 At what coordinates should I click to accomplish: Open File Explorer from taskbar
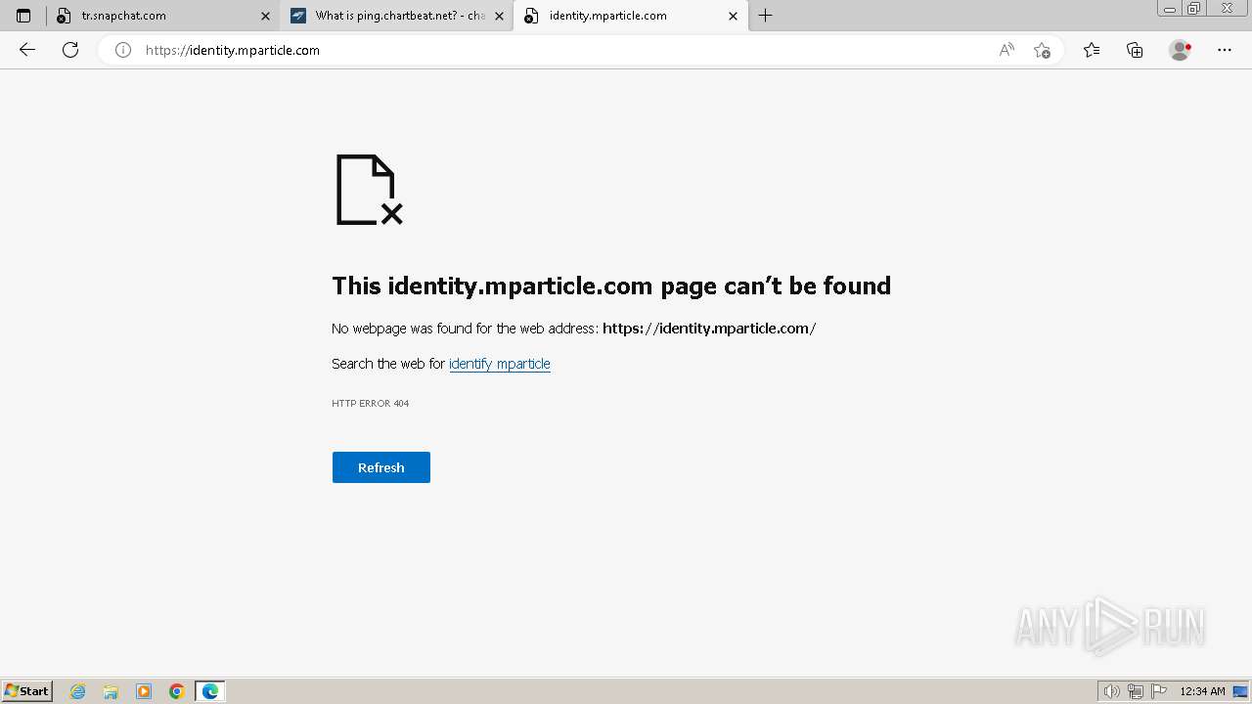point(111,691)
